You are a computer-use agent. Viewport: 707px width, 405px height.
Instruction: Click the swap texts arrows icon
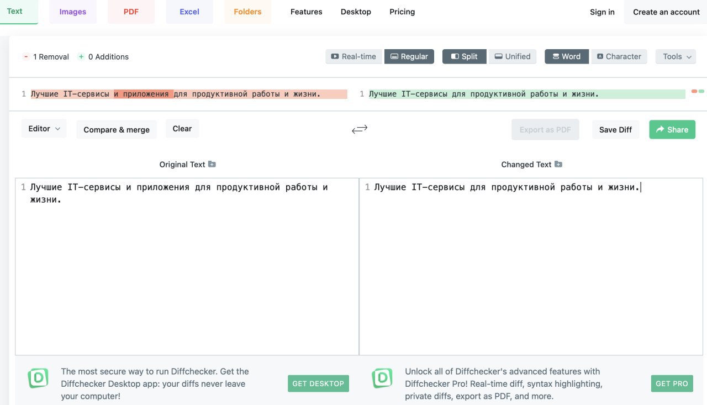(x=360, y=129)
